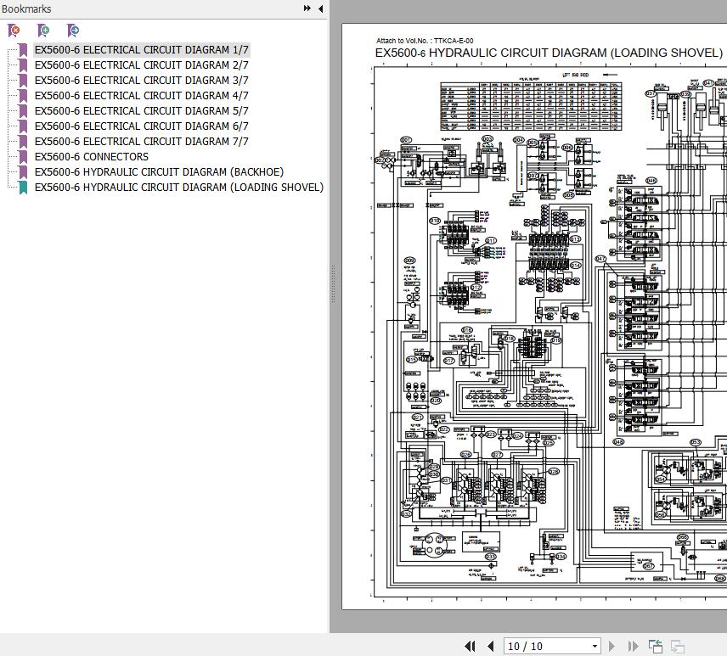Click the delete bookmark icon

pos(14,31)
